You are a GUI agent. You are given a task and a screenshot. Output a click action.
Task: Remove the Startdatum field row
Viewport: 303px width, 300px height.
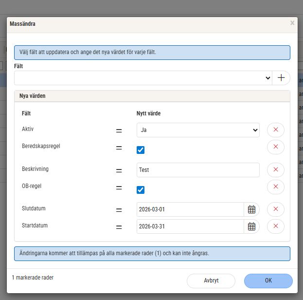[x=275, y=226]
